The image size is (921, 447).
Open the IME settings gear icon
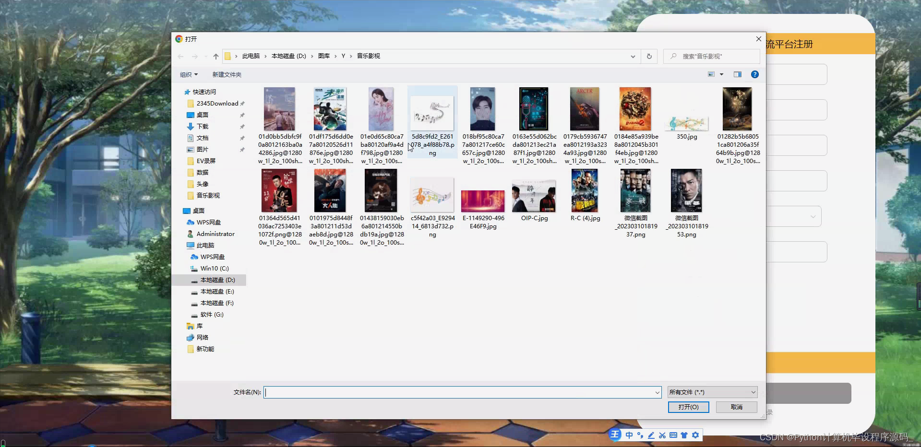[x=695, y=435]
